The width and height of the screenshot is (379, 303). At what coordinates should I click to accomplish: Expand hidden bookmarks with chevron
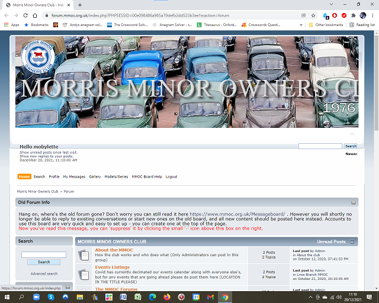pos(301,25)
